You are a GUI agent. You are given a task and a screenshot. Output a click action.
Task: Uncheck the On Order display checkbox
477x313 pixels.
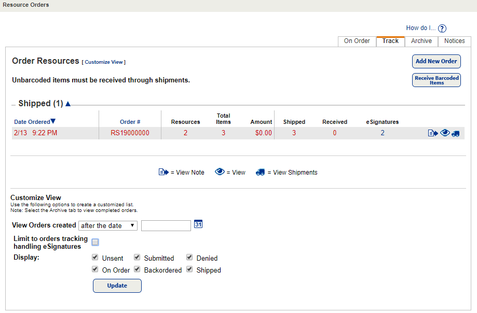pos(95,269)
